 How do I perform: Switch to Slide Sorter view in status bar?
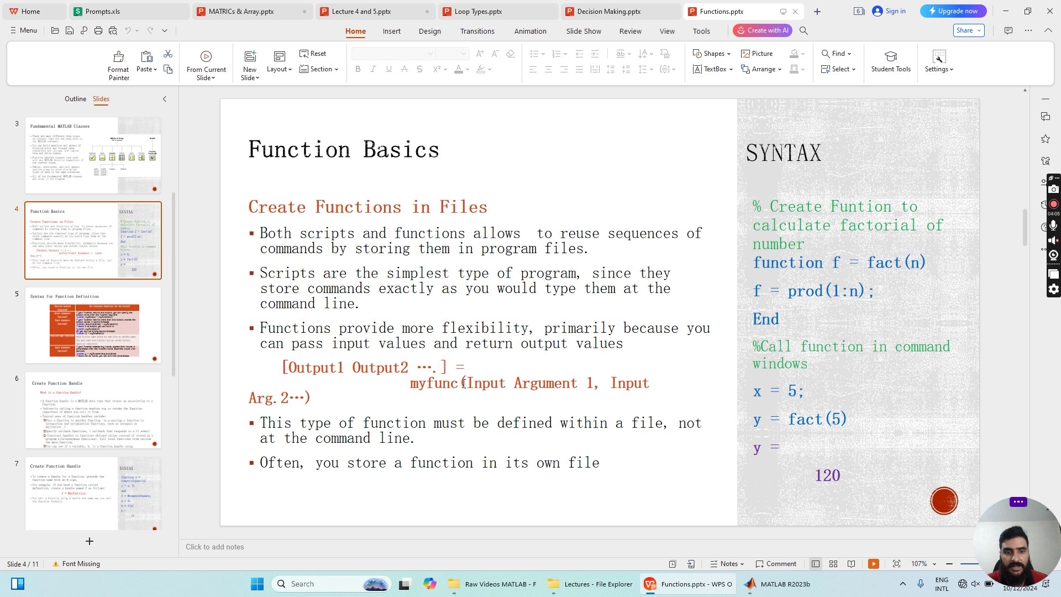click(833, 564)
